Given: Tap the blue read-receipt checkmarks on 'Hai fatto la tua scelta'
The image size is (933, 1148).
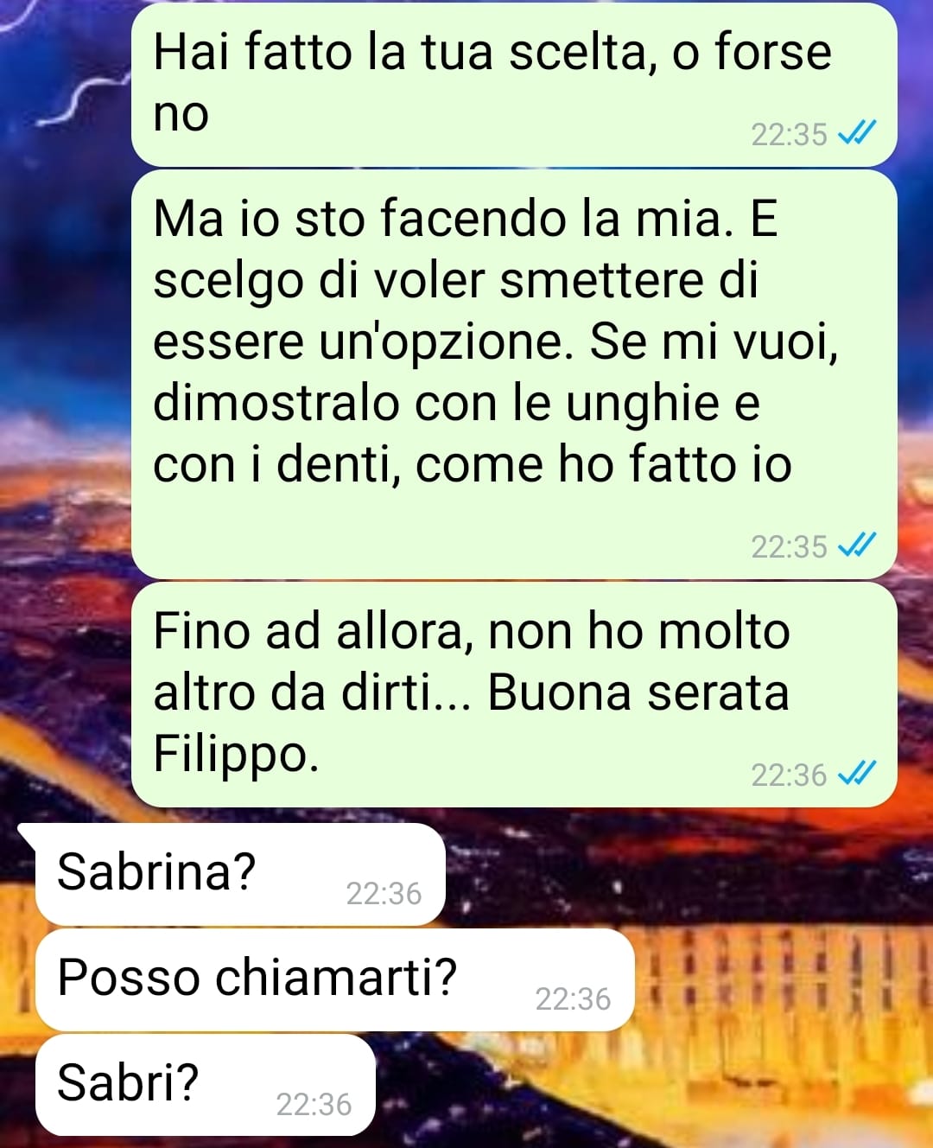Looking at the screenshot, I should 858,133.
